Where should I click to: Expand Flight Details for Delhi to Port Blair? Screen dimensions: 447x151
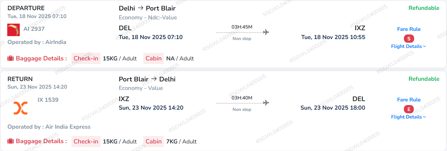408,46
